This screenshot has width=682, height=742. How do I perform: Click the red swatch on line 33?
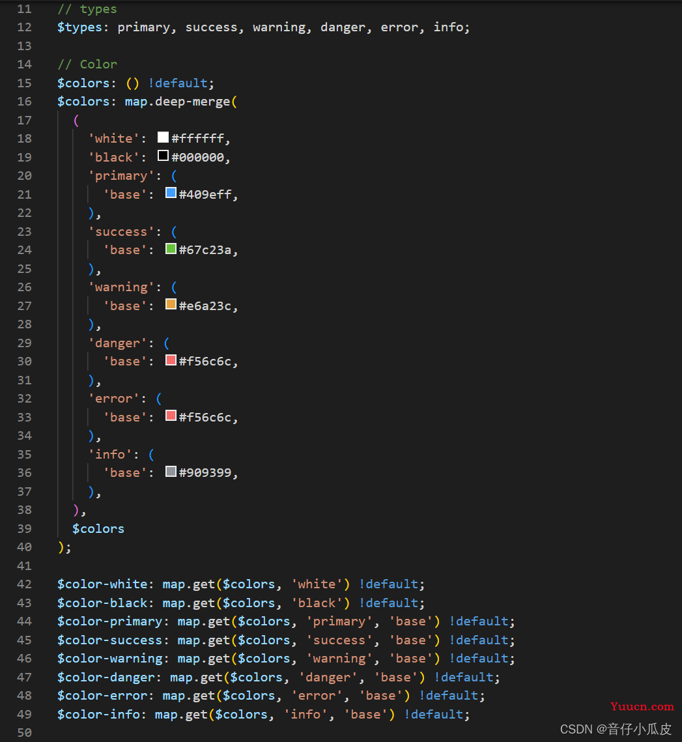(x=171, y=416)
